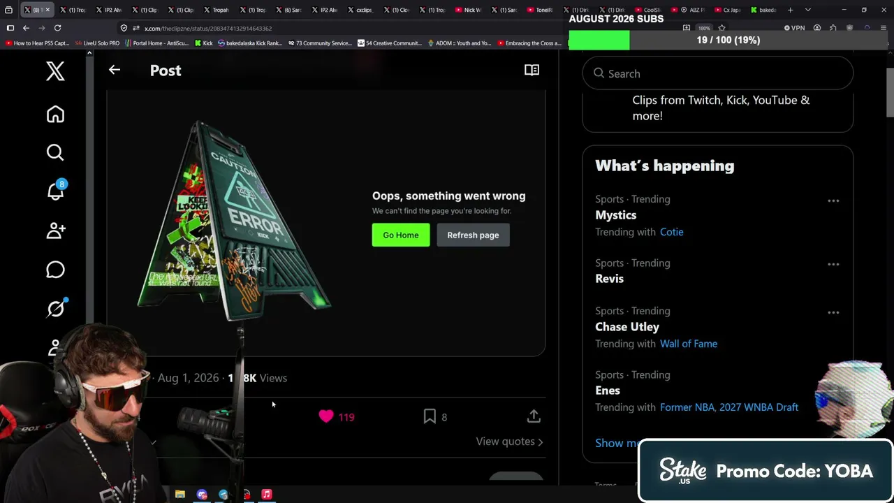Open Former NBA, 2027 WNBA Draft link
Viewport: 894px width, 503px height.
tap(729, 407)
